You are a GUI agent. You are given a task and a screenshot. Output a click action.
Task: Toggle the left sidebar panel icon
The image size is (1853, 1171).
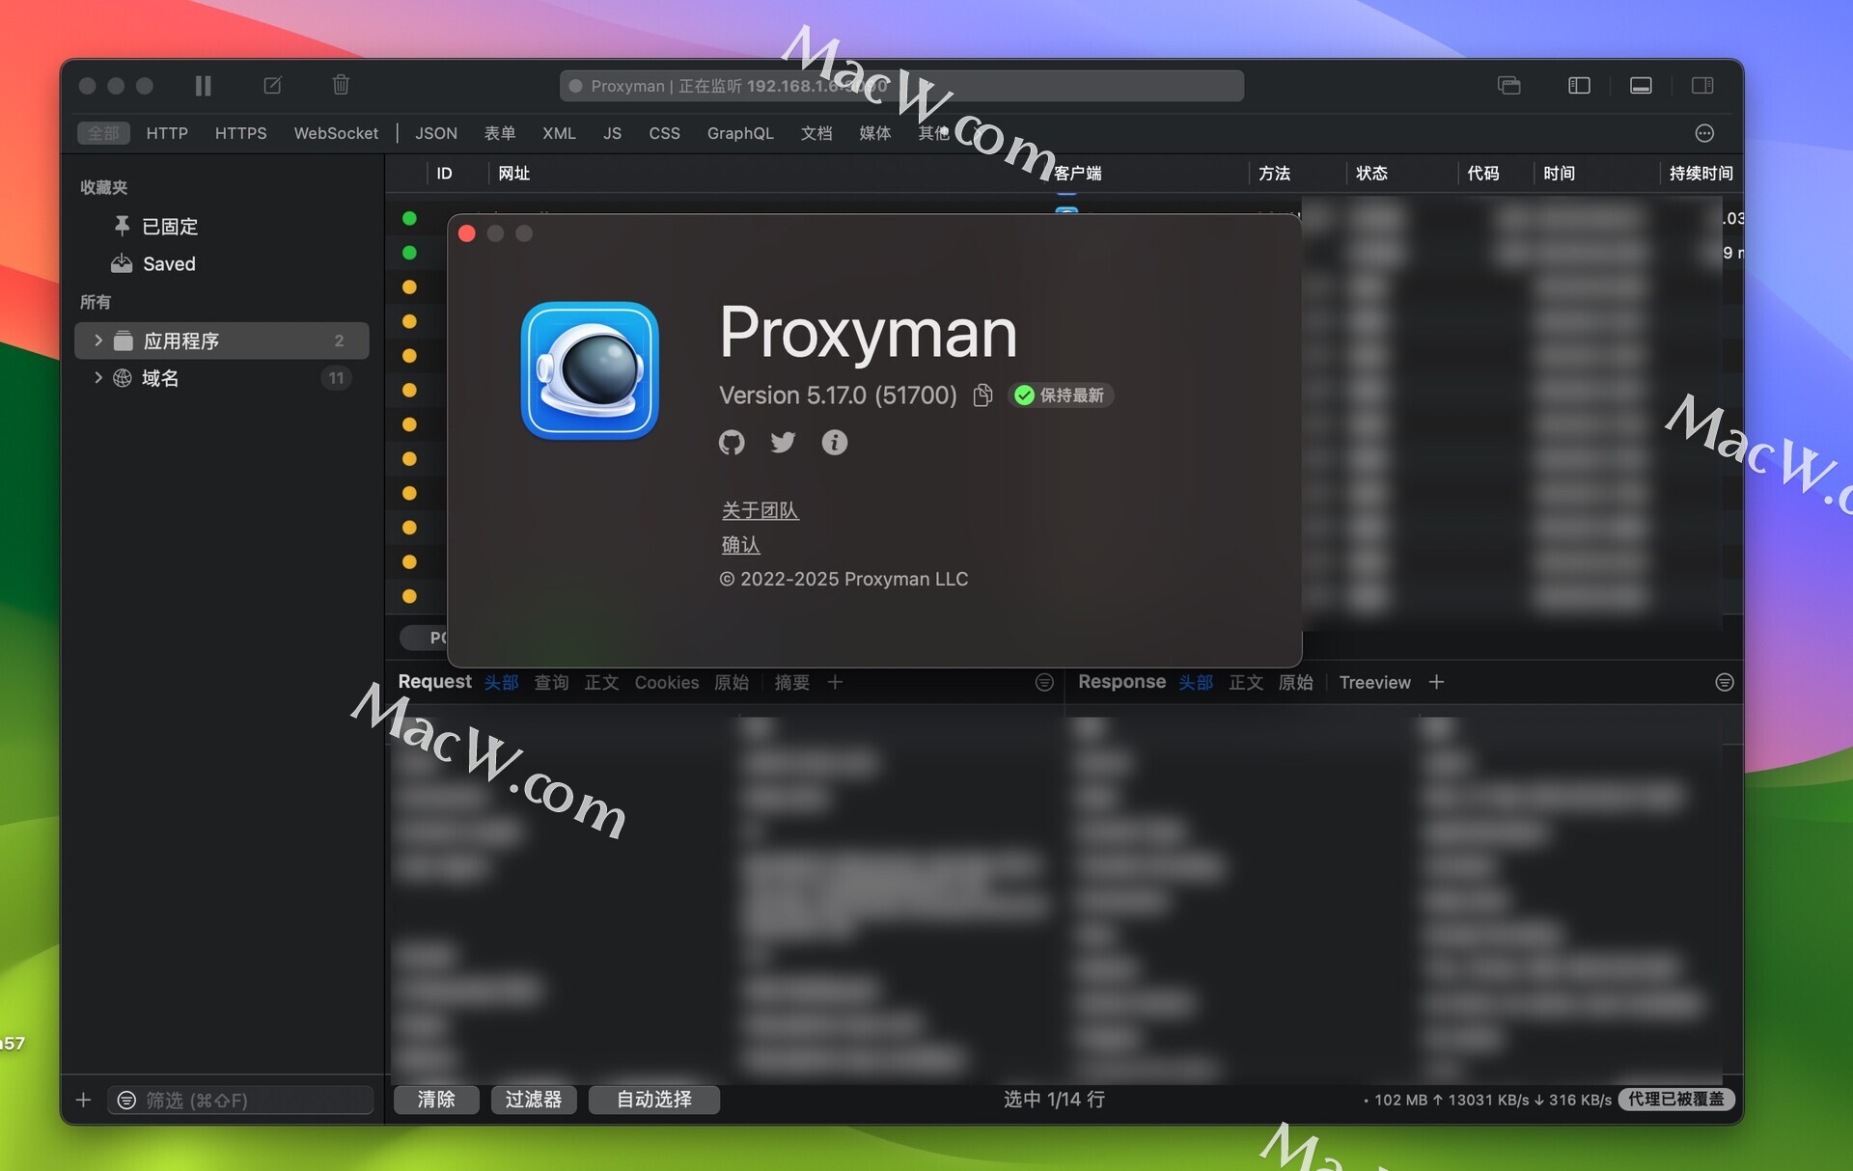(x=1579, y=86)
